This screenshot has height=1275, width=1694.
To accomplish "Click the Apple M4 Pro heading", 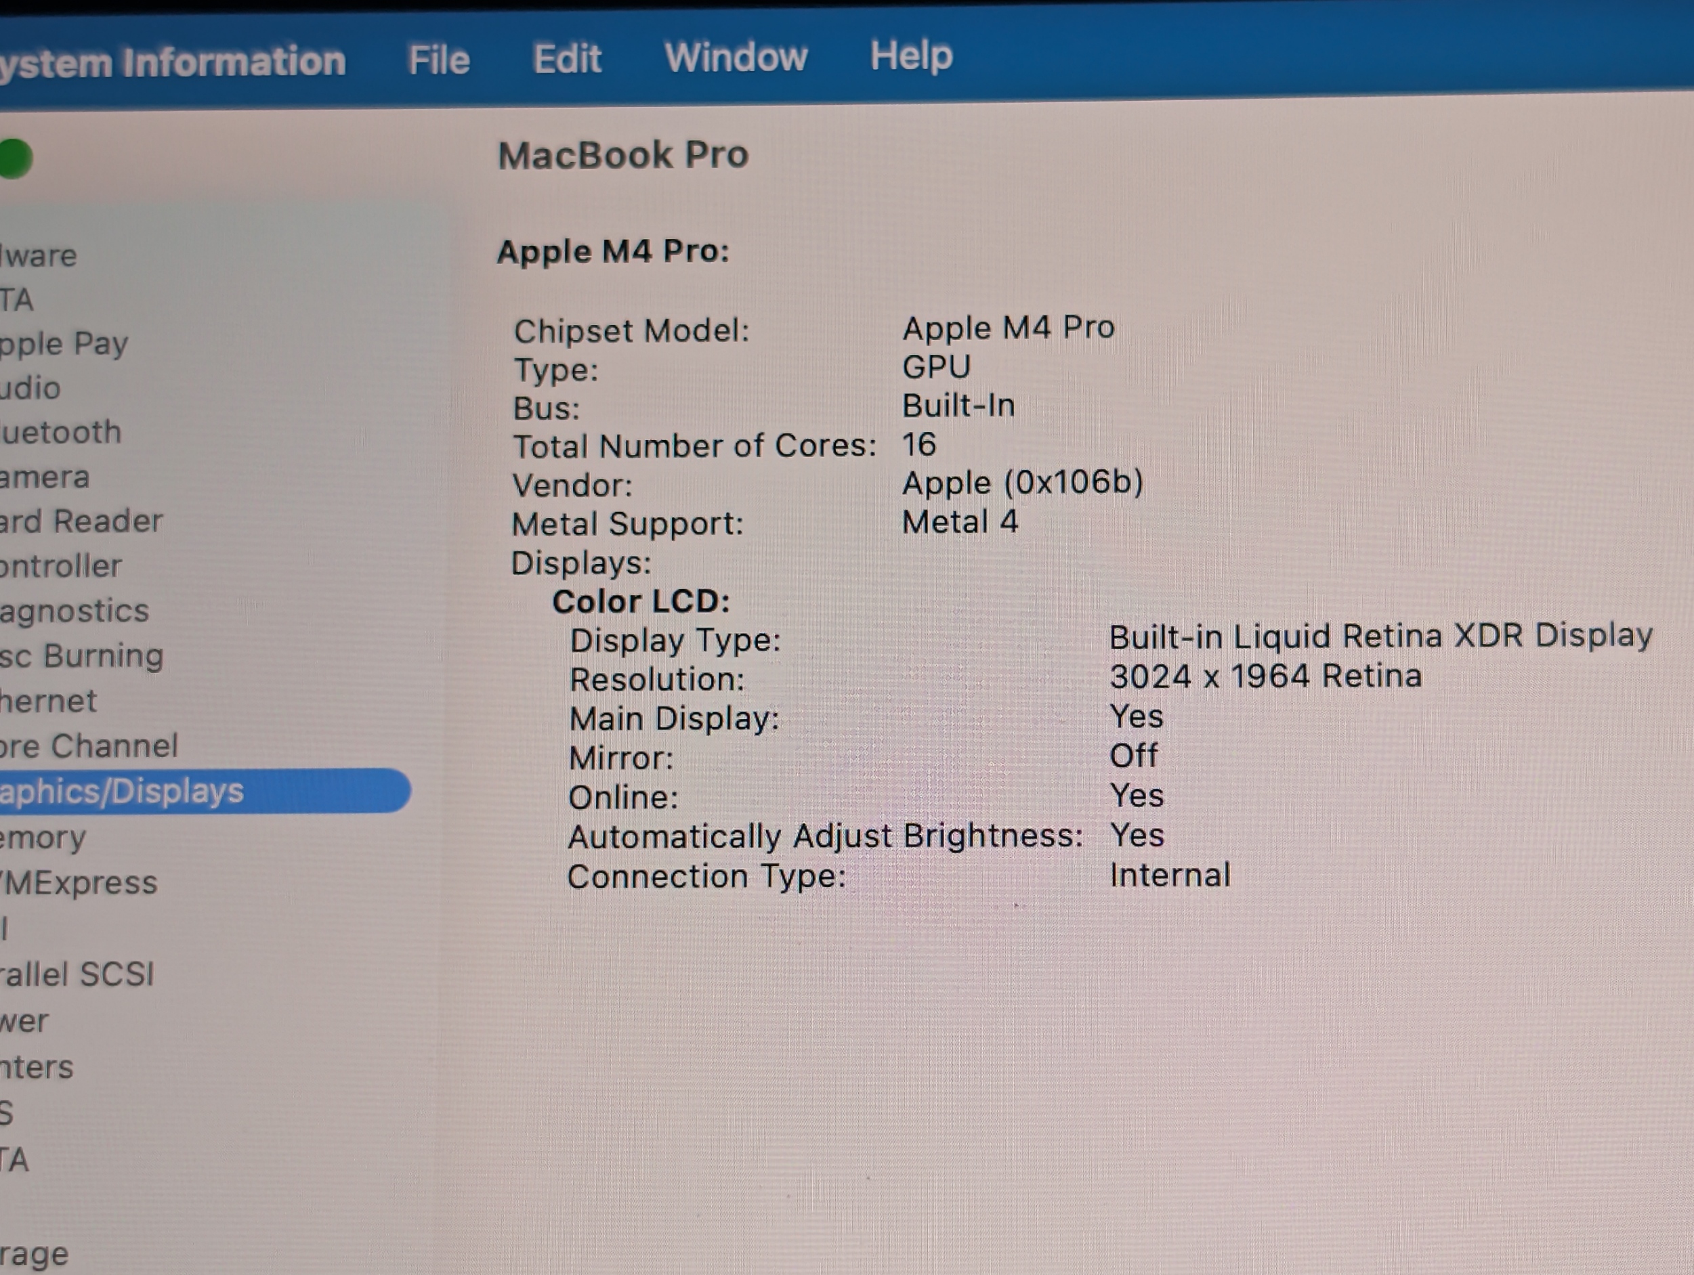I will pyautogui.click(x=613, y=252).
